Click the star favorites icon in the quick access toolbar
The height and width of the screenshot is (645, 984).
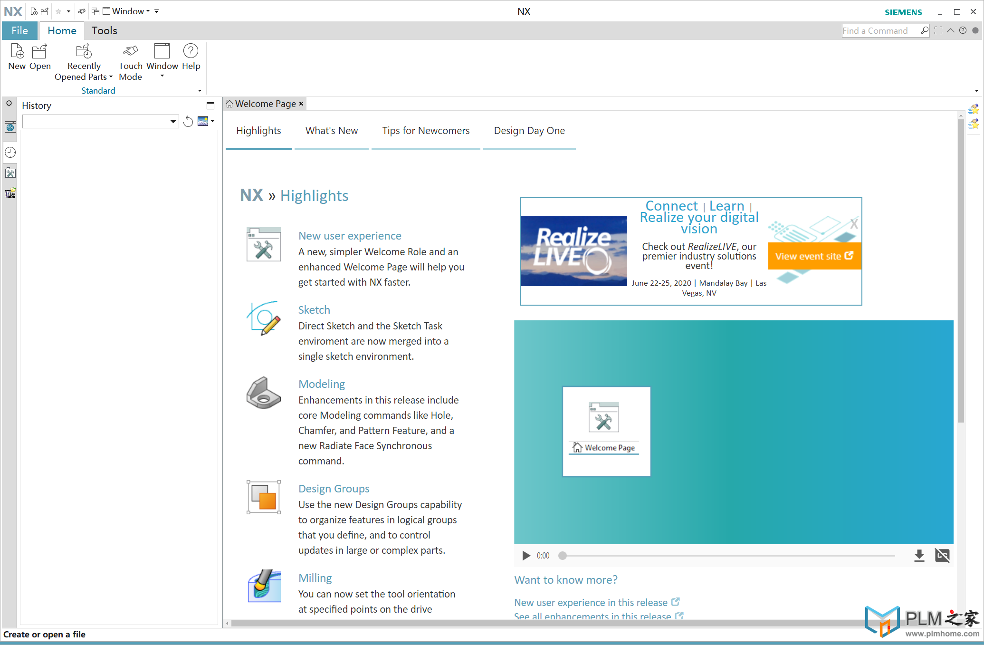[x=58, y=11]
